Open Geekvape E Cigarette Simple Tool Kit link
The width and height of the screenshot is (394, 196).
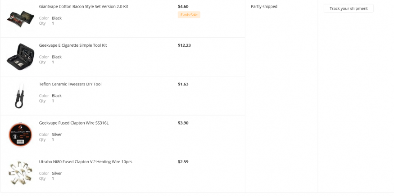point(73,45)
